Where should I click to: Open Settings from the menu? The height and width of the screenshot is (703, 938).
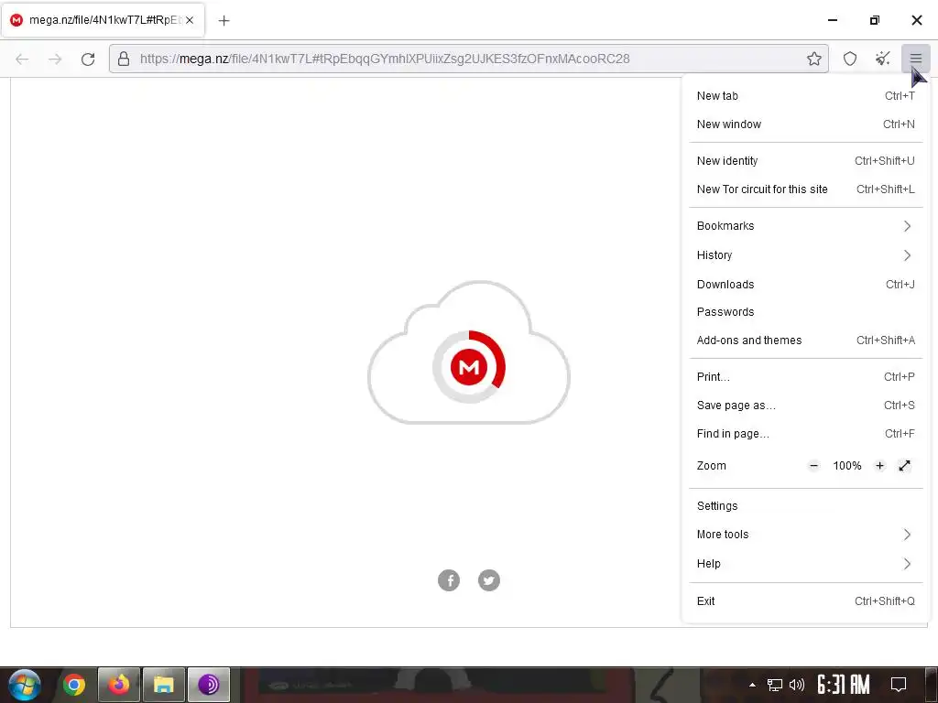(806, 505)
